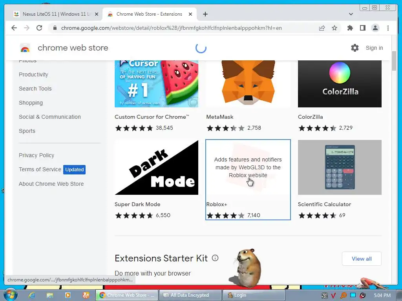Open the Privacy Policy link
The height and width of the screenshot is (301, 402).
click(x=37, y=155)
